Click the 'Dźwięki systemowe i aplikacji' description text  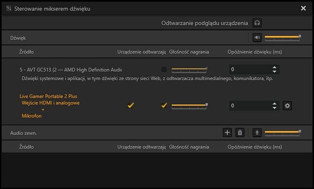tap(147, 79)
